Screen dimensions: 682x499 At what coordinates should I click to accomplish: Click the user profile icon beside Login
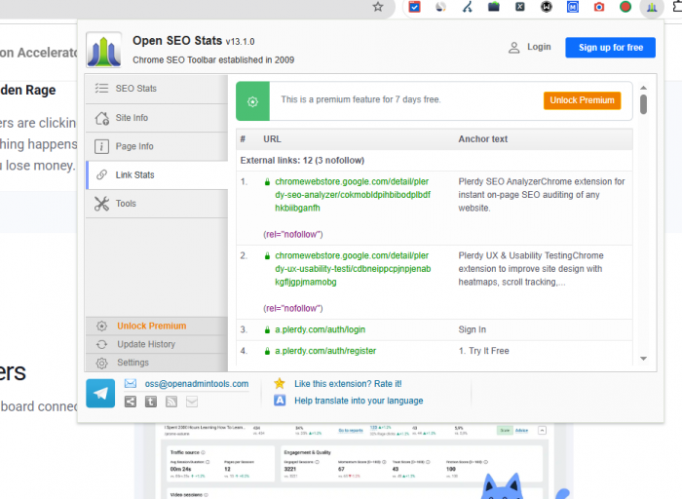[x=513, y=48]
